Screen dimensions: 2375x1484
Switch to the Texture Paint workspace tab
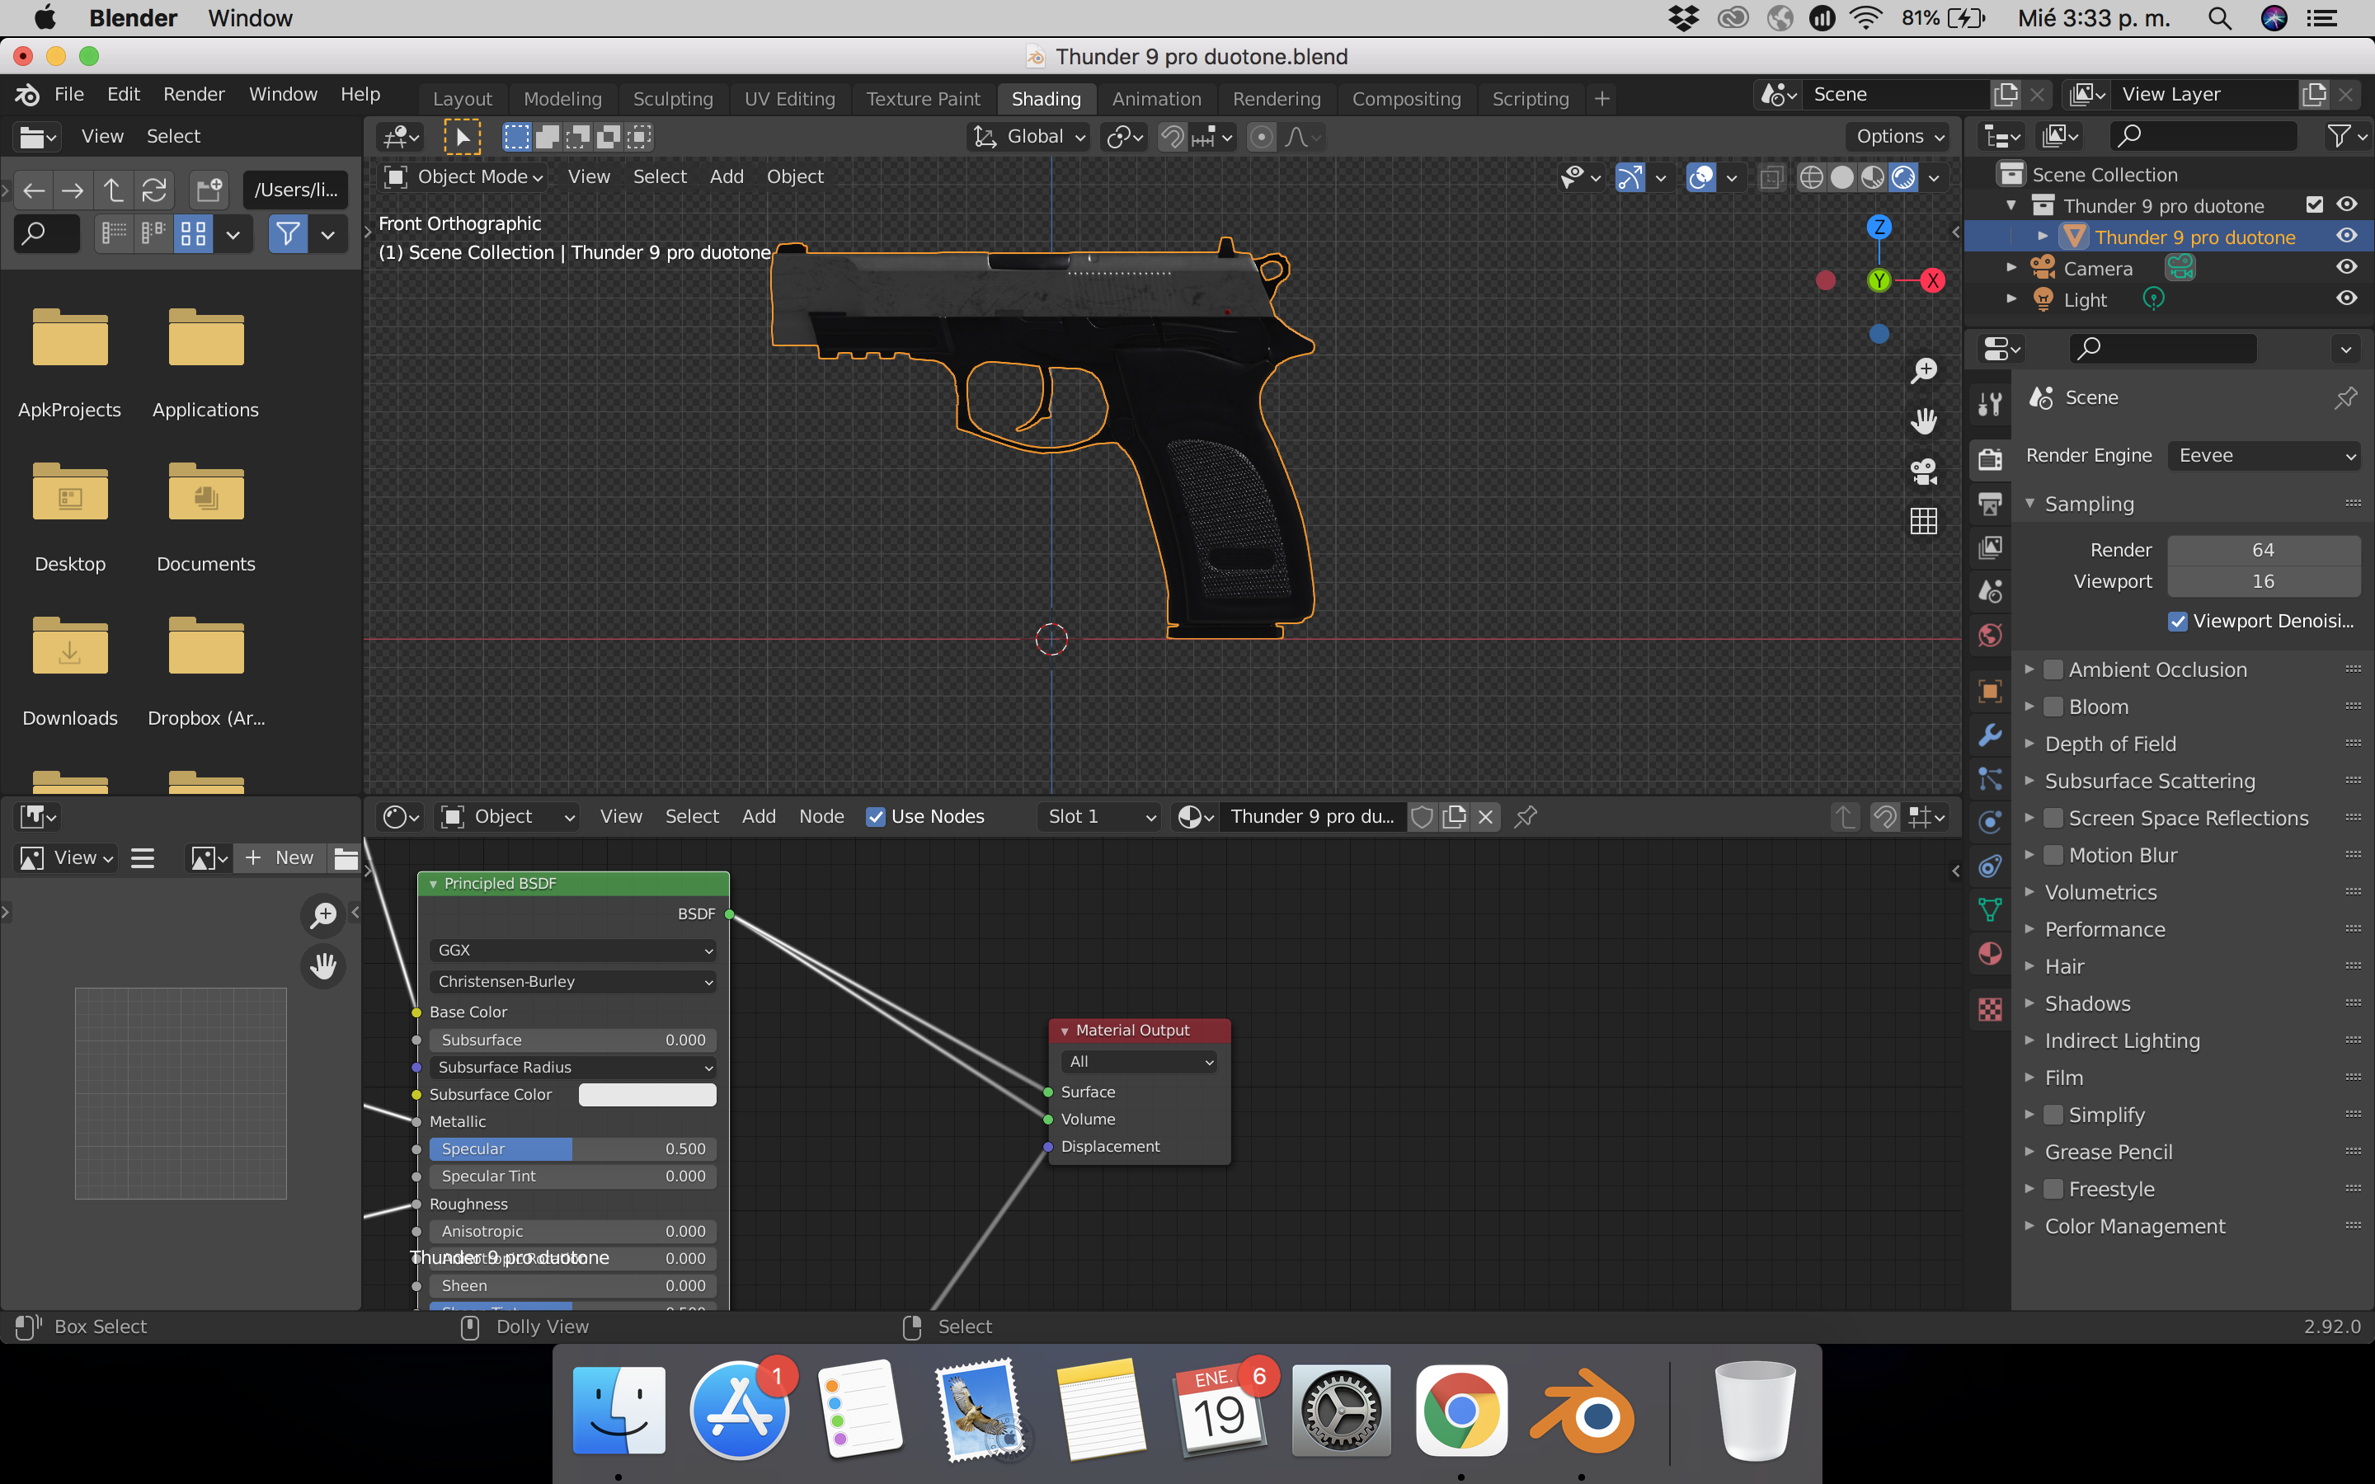(923, 99)
